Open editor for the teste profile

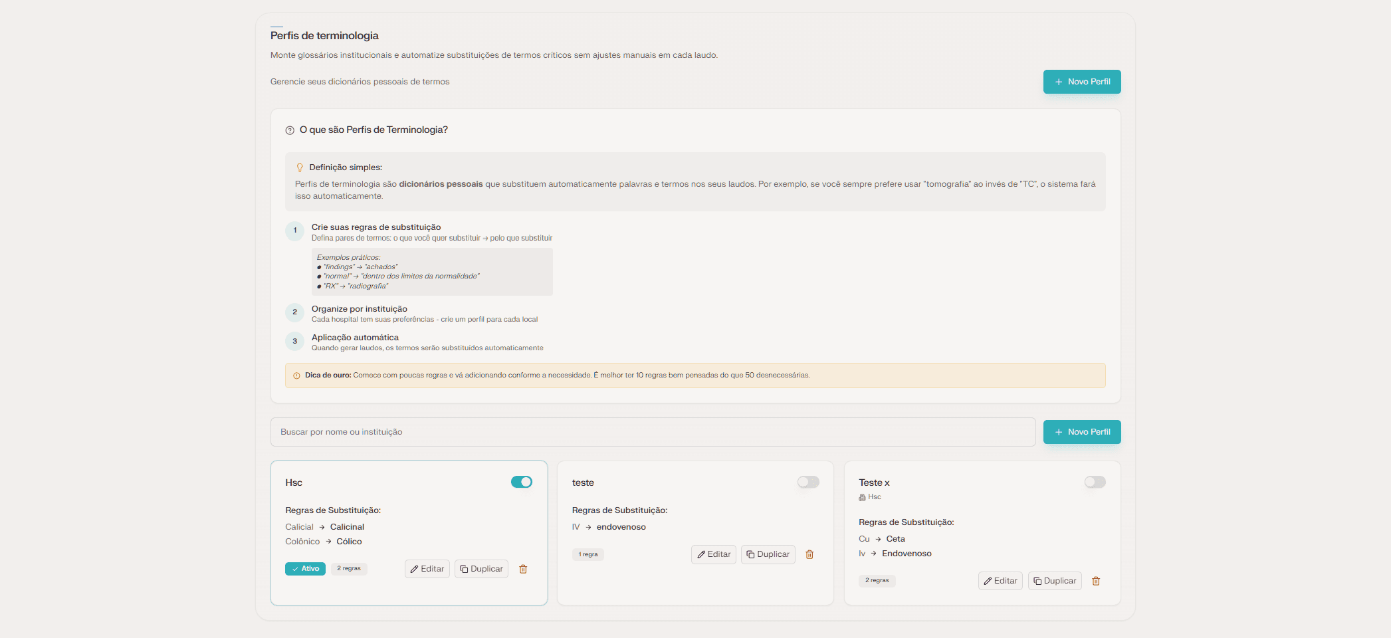(713, 554)
